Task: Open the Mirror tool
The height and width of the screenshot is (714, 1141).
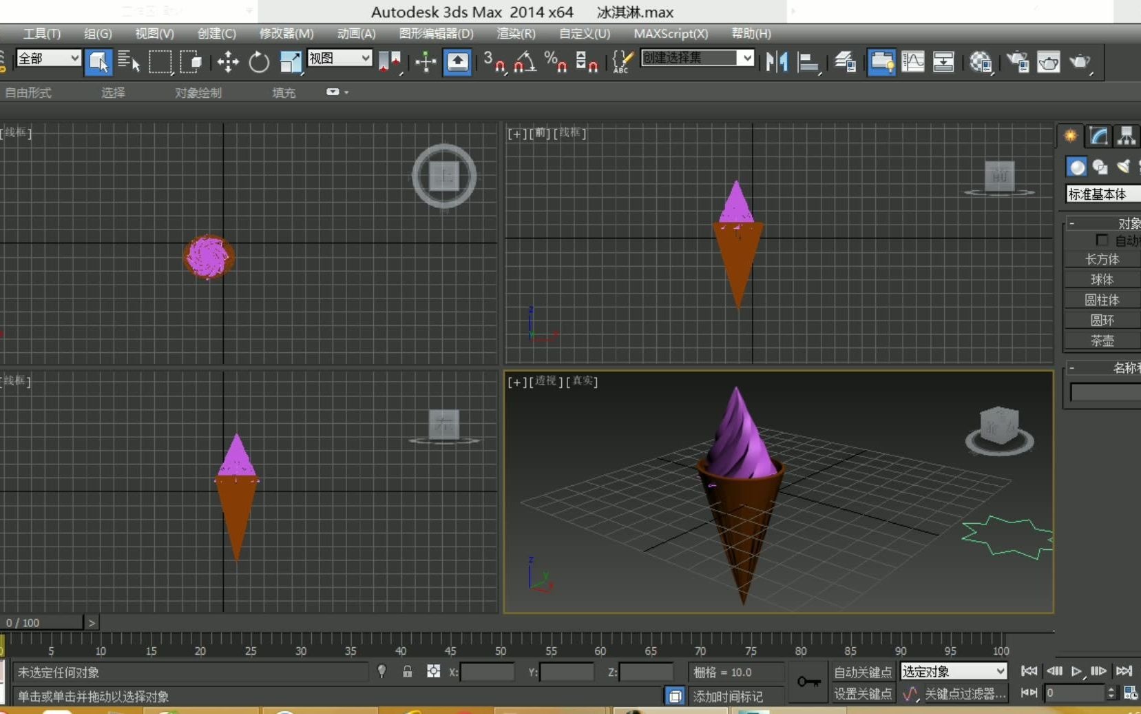Action: [777, 62]
